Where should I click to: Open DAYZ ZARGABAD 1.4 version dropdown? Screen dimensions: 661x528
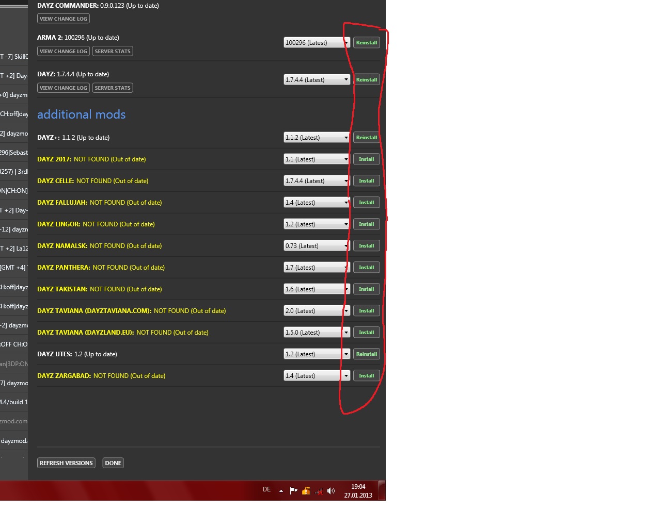[x=317, y=376]
